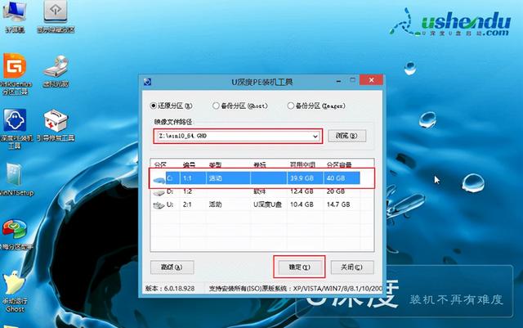Open the 傲梅分区助手 partition assistant desktop icon
Image resolution: width=523 pixels, height=328 pixels.
pos(15,235)
